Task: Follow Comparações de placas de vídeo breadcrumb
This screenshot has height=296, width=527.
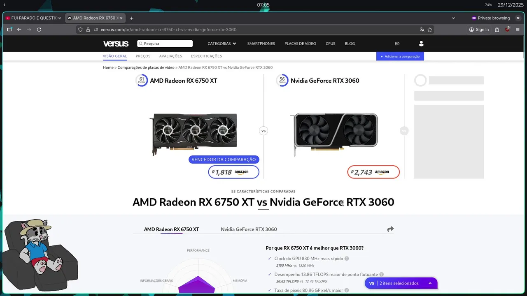Action: [x=146, y=67]
